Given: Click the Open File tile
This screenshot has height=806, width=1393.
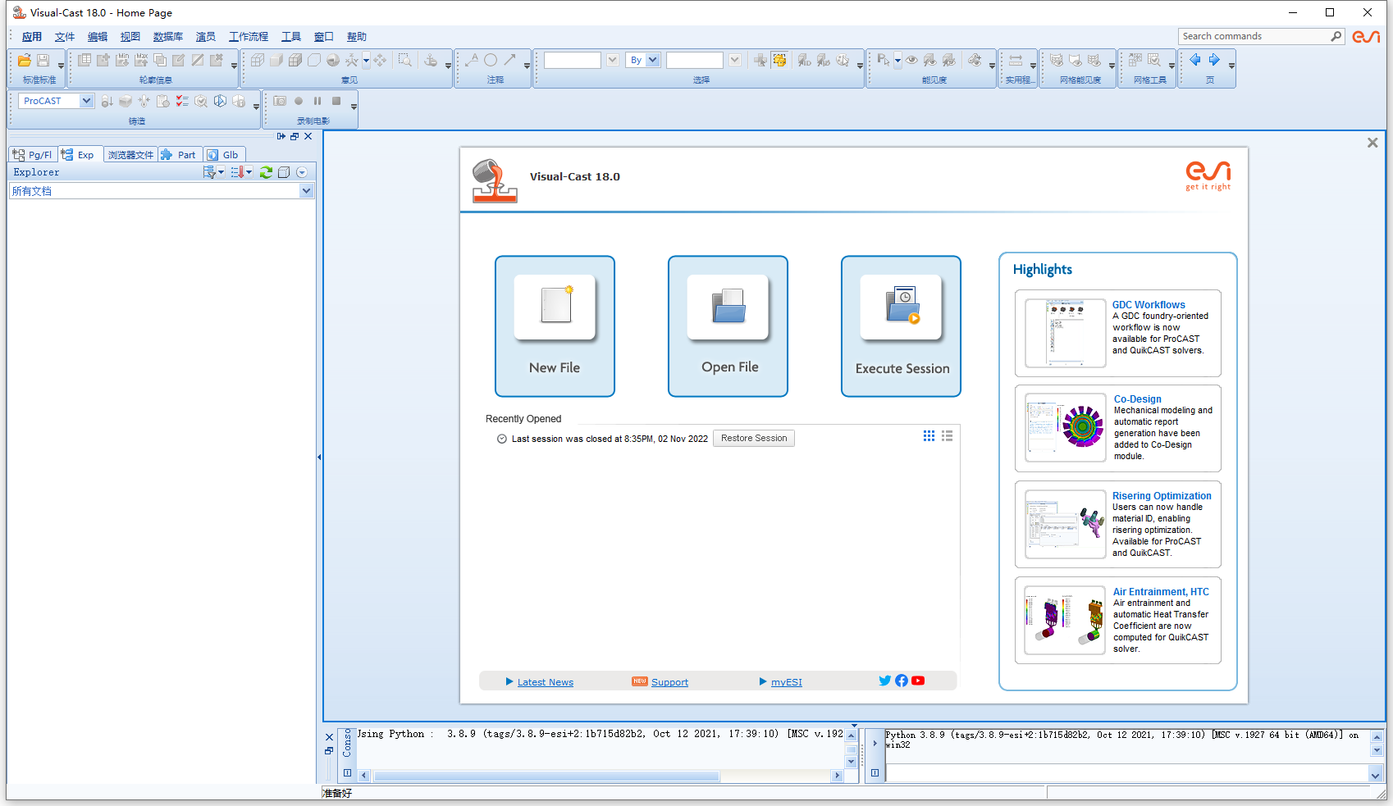Looking at the screenshot, I should point(728,326).
